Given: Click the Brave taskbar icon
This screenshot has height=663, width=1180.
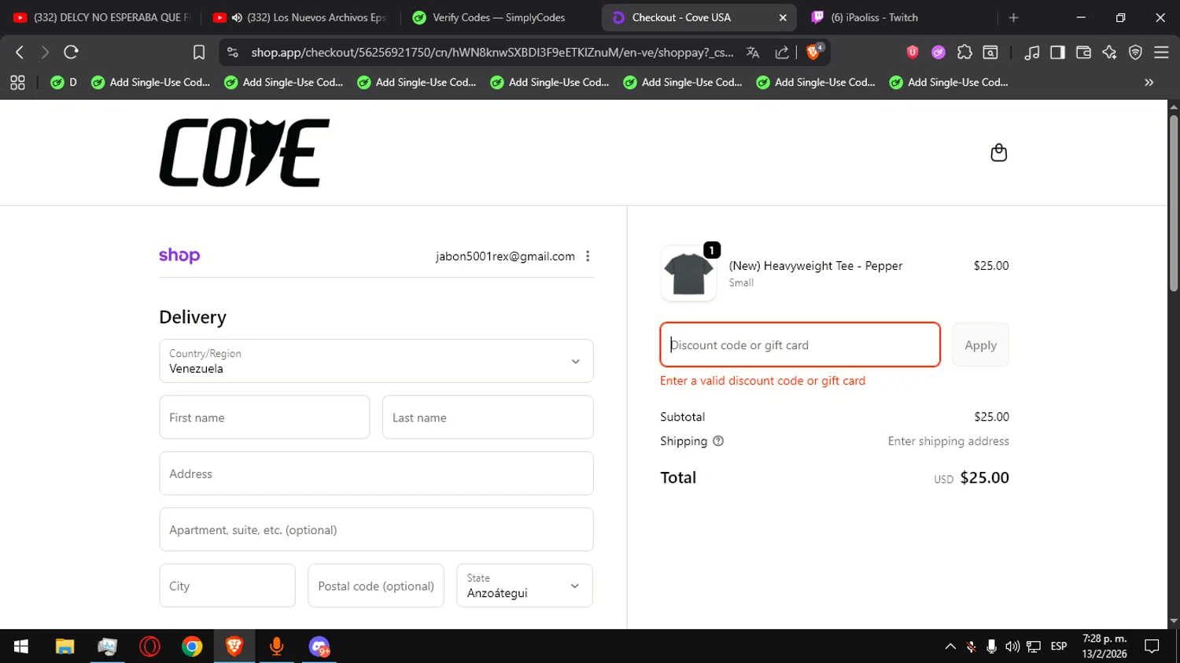Looking at the screenshot, I should [x=234, y=646].
